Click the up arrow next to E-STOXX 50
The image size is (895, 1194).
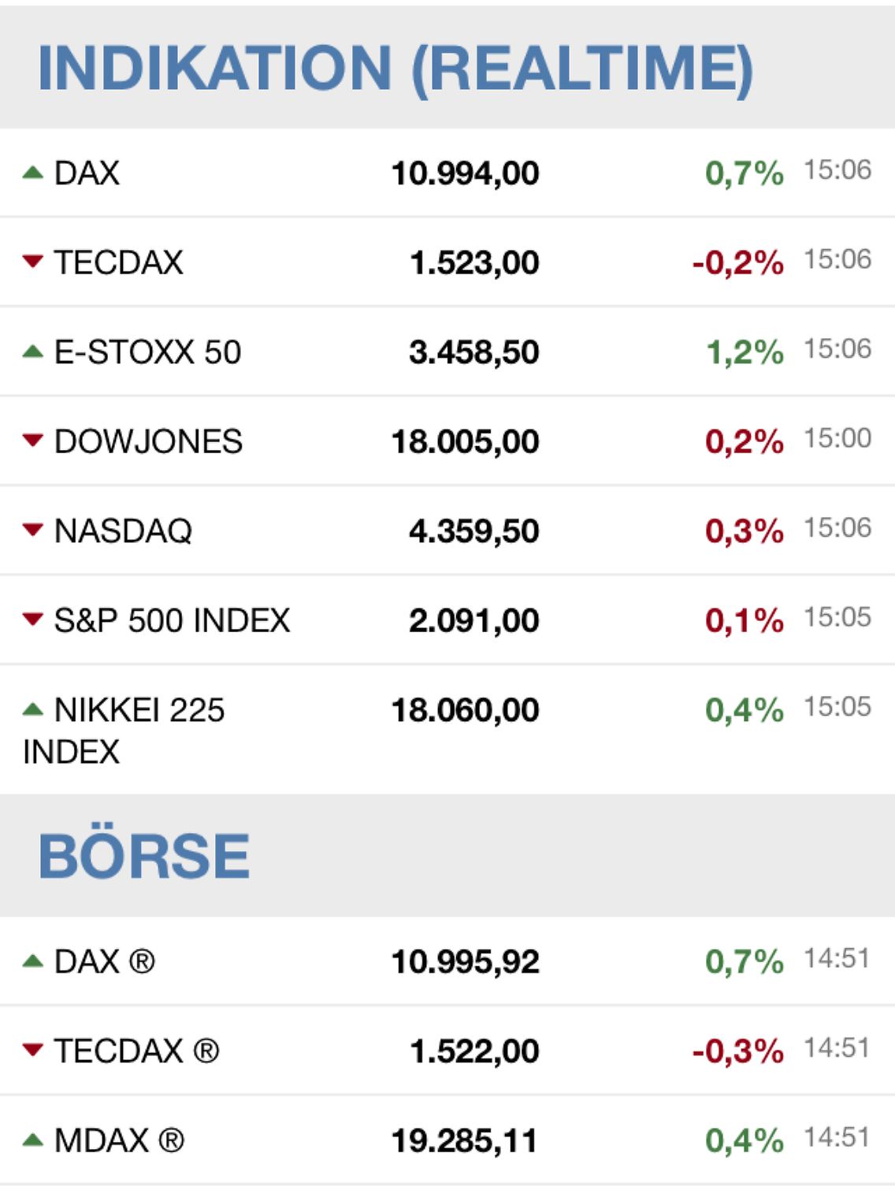32,352
